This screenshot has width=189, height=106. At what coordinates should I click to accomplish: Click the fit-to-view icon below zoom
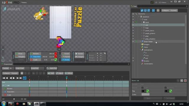[3, 60]
